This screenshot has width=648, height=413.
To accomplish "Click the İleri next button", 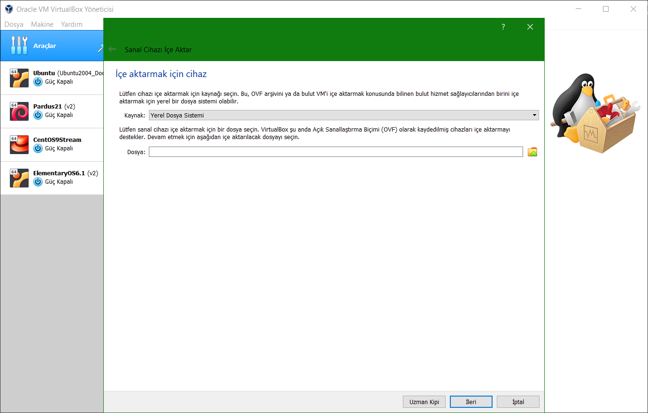I will (x=471, y=402).
